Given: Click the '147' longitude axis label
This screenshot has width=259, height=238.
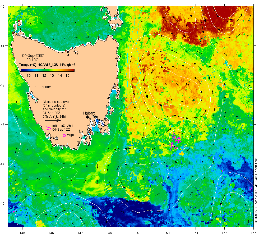Looking at the screenshot, I should [x=80, y=233].
